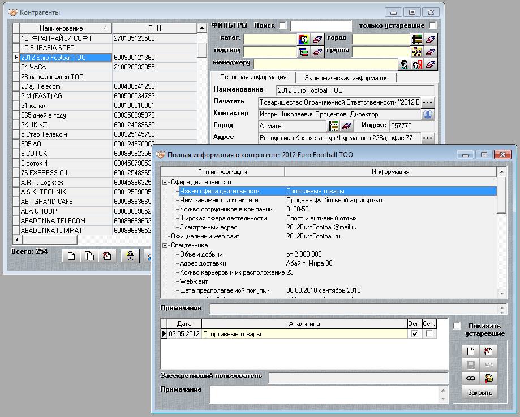Open contact person card icon in Контактёр row
The image size is (520, 417).
tap(428, 114)
